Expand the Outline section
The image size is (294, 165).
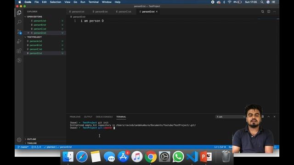[x=32, y=139]
